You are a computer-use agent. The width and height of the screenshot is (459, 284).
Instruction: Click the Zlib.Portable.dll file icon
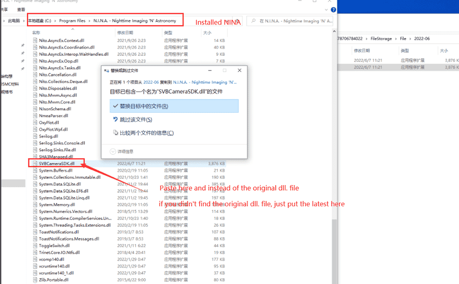click(x=35, y=280)
